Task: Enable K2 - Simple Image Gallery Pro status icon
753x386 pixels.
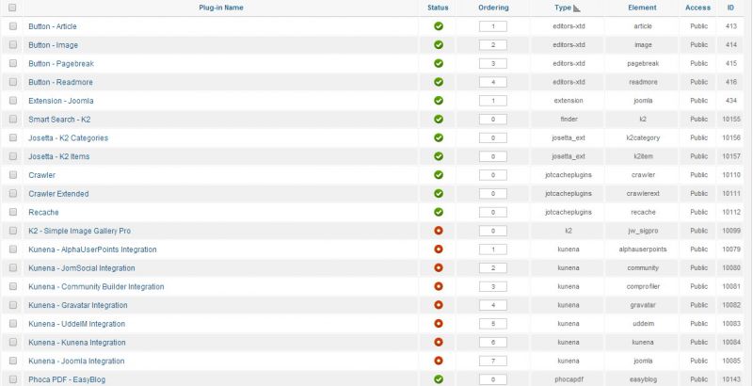Action: coord(438,231)
